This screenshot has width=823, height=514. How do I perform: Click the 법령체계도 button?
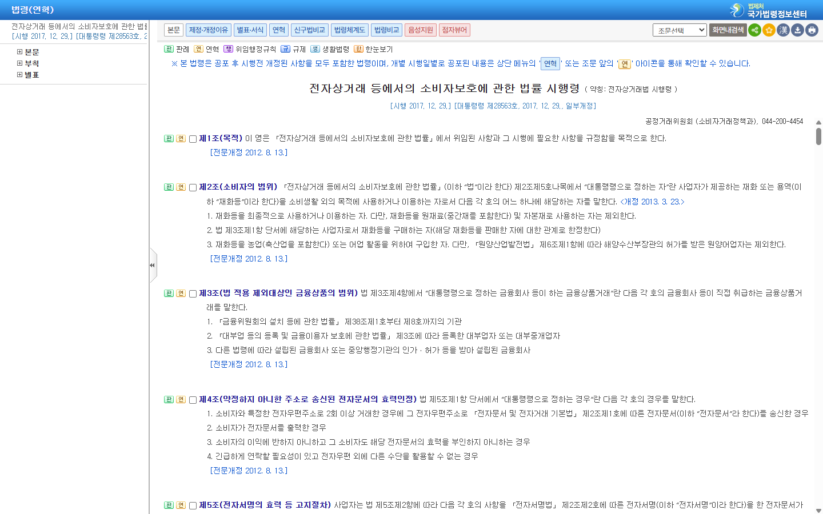pos(350,30)
